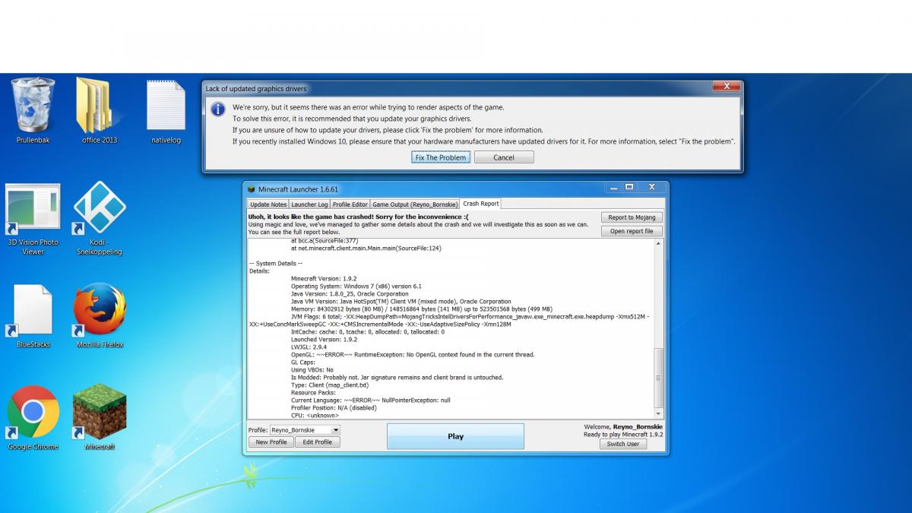Click the 'Java VM Version' HotSpot line

[x=401, y=302]
